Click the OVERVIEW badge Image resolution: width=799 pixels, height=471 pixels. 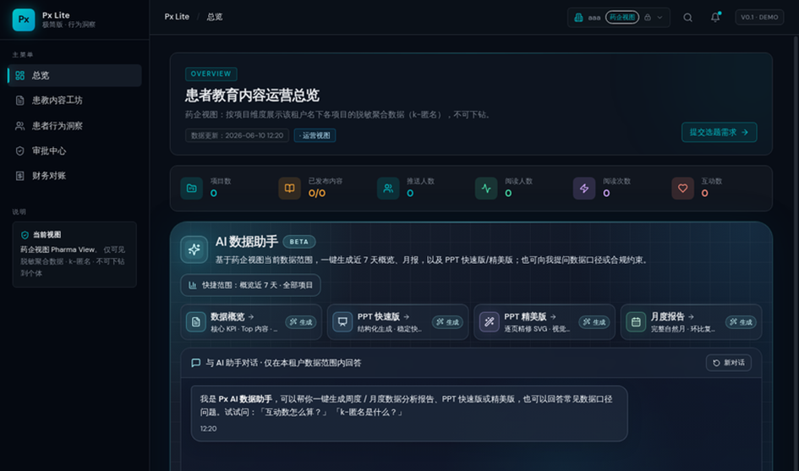pyautogui.click(x=211, y=74)
